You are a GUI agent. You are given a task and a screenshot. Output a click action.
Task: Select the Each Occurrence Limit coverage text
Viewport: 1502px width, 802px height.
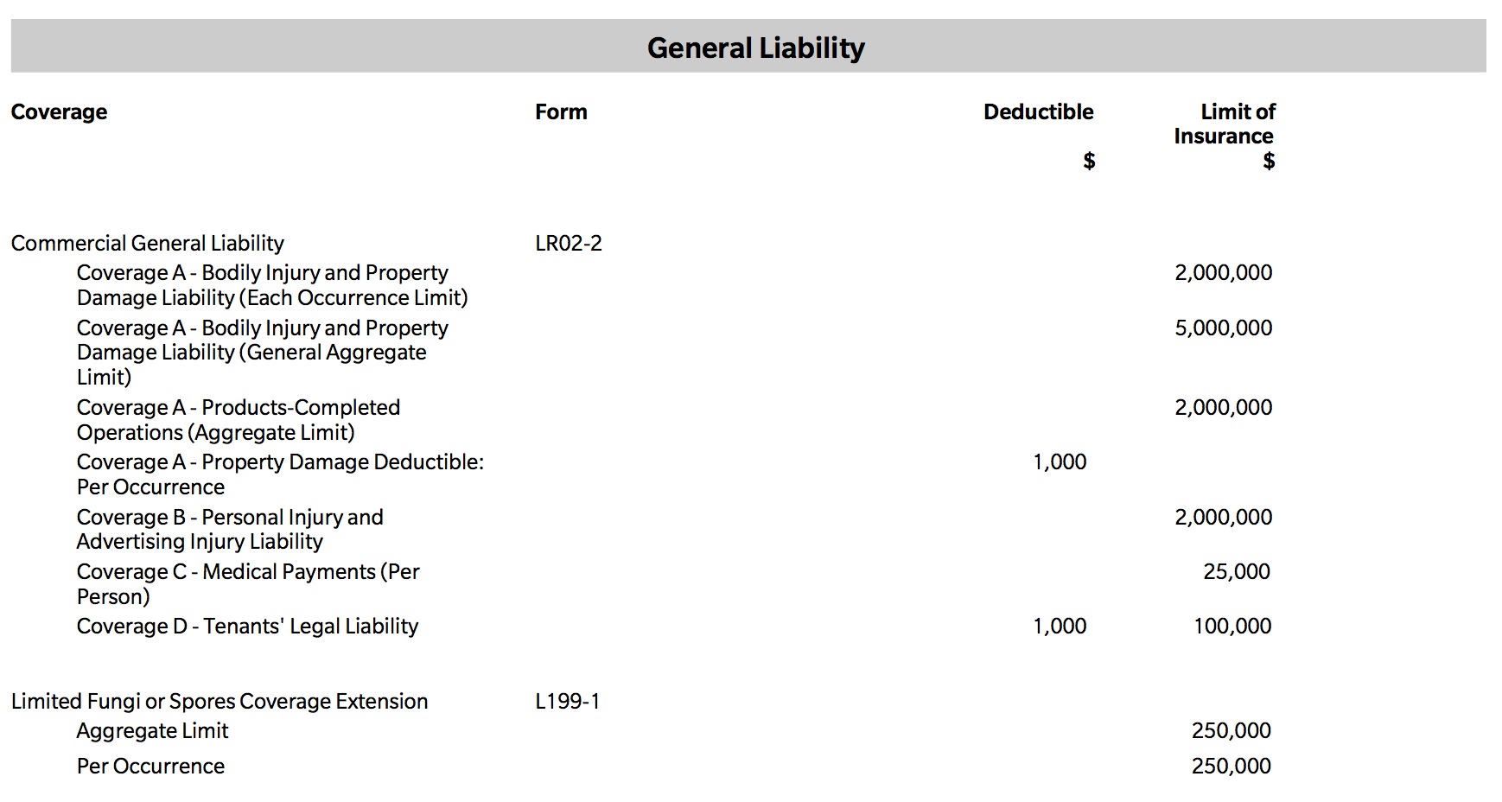(x=271, y=285)
